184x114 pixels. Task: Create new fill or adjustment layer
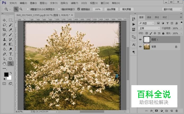[x=162, y=111]
